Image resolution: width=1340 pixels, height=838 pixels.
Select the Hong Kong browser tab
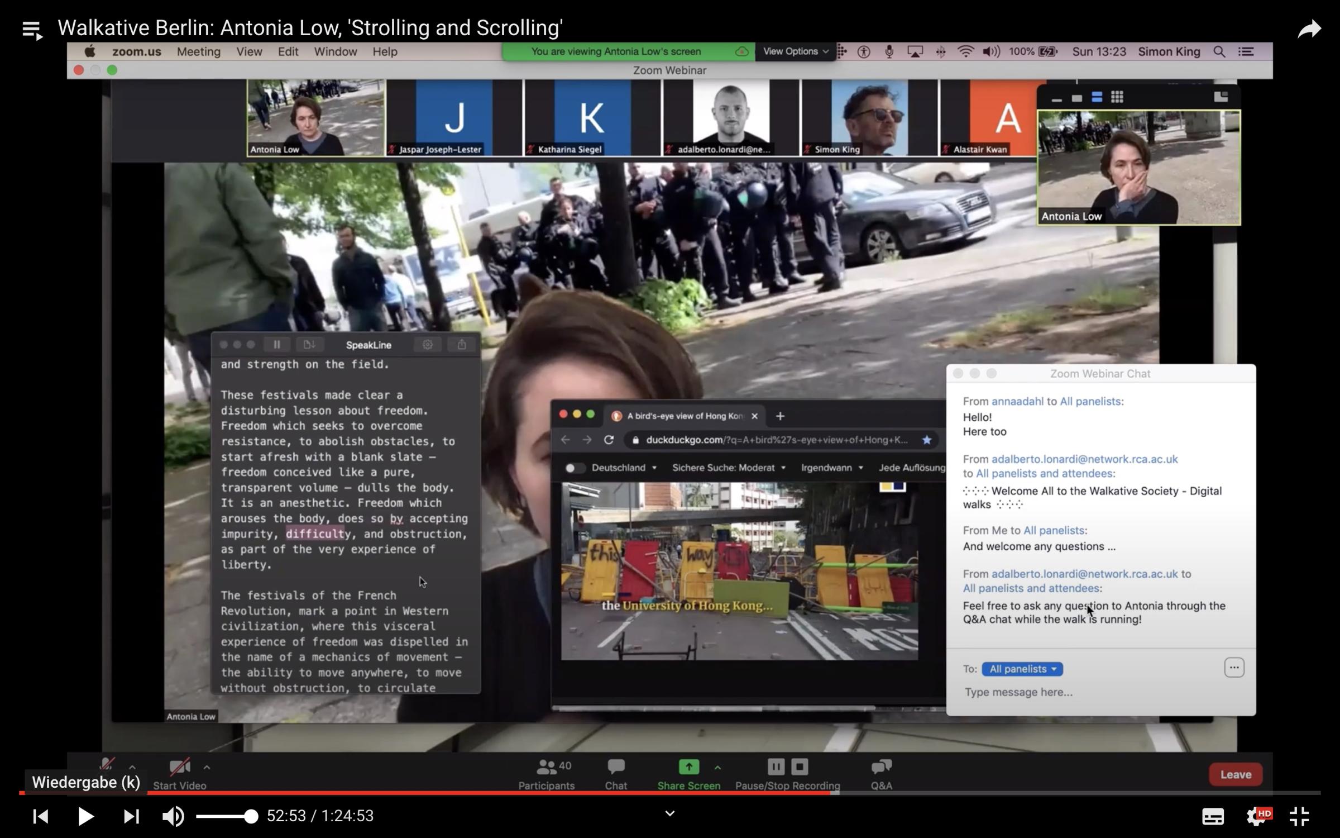pyautogui.click(x=684, y=416)
